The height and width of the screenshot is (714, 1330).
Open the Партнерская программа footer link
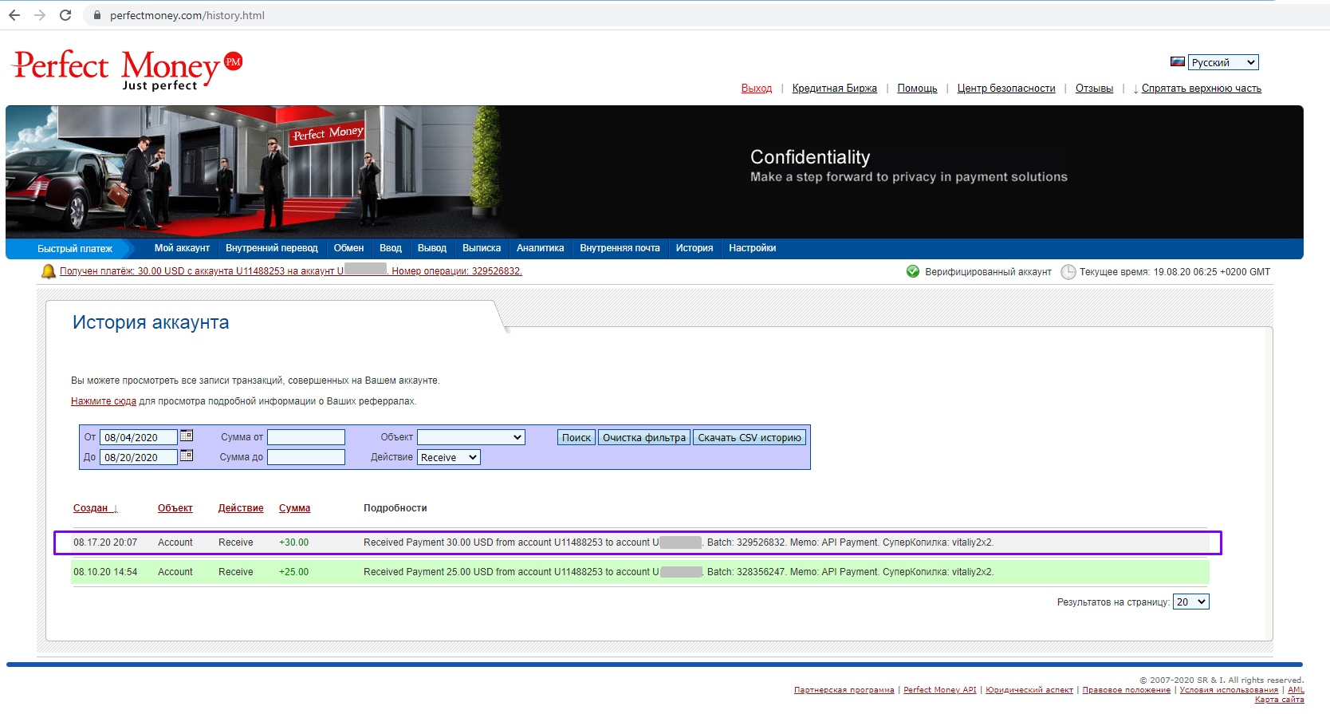pos(844,690)
